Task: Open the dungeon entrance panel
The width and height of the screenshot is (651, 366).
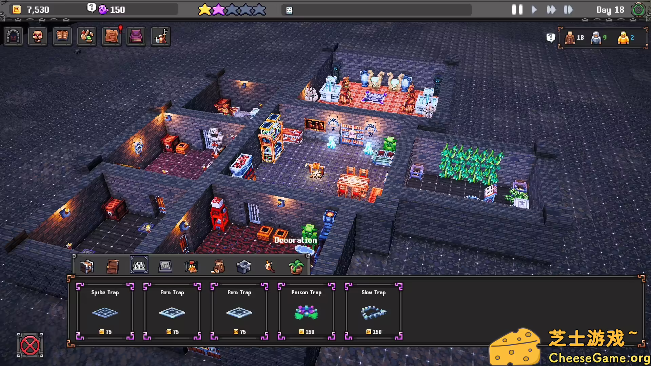Action: click(x=14, y=36)
